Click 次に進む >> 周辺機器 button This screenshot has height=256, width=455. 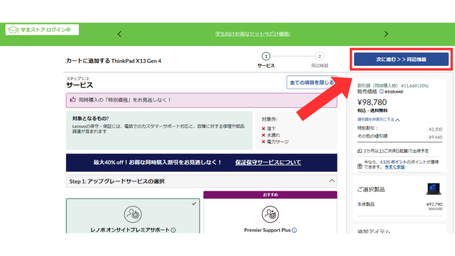[x=401, y=59]
